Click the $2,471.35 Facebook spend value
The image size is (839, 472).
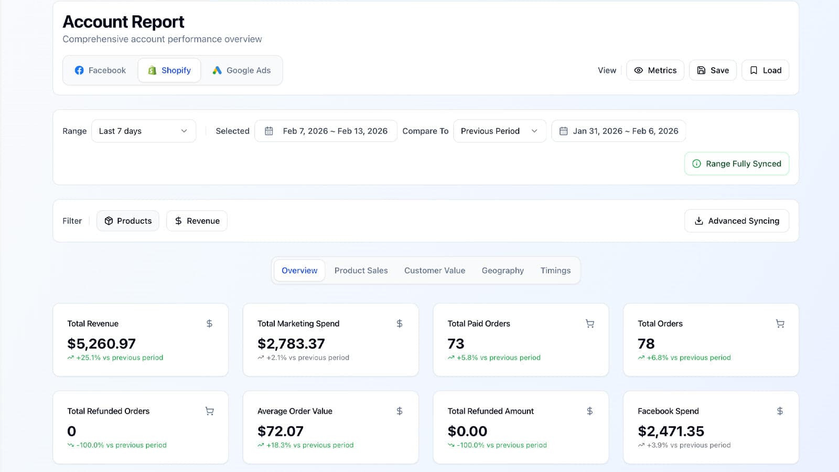point(671,431)
